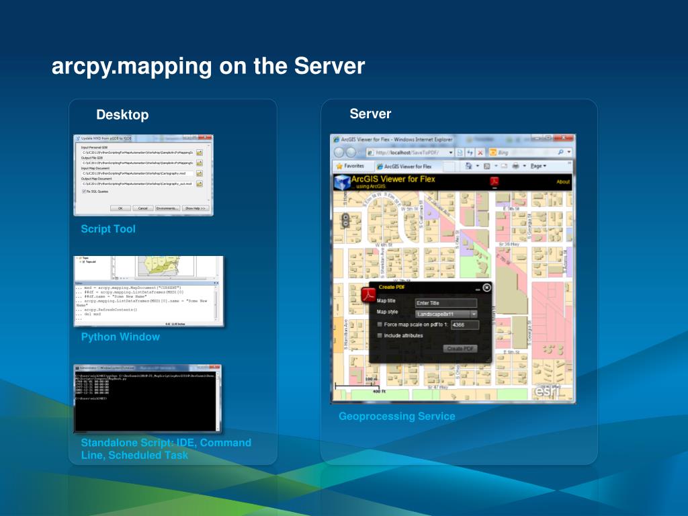Open the Map style Landscape8x11 dropdown
The width and height of the screenshot is (688, 516).
(446, 314)
